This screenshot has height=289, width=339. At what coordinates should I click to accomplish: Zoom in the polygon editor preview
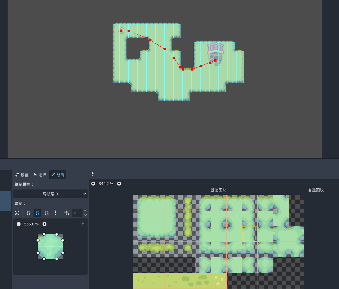(x=44, y=224)
